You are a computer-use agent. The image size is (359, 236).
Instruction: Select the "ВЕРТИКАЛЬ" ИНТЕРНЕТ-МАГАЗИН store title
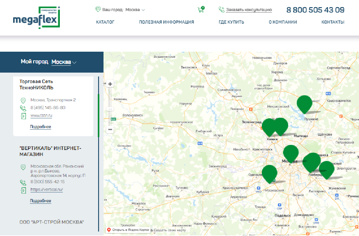[50, 151]
